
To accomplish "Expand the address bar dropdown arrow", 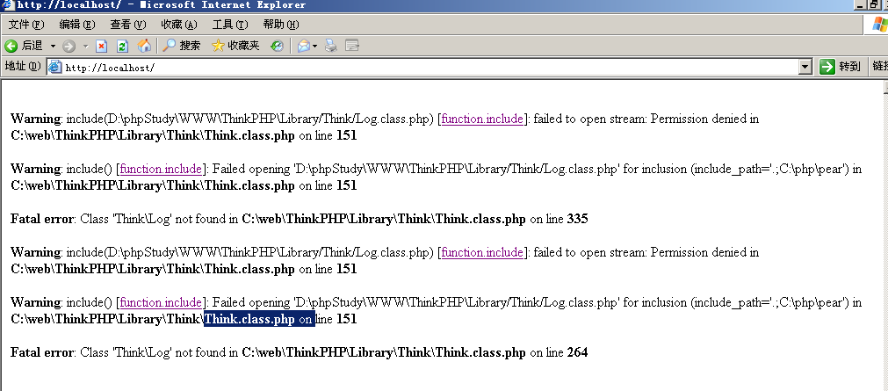I will (805, 67).
